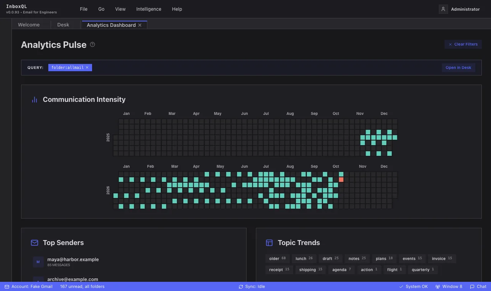This screenshot has height=291, width=491.
Task: Click the table icon beside Topic Trends
Action: [x=269, y=243]
